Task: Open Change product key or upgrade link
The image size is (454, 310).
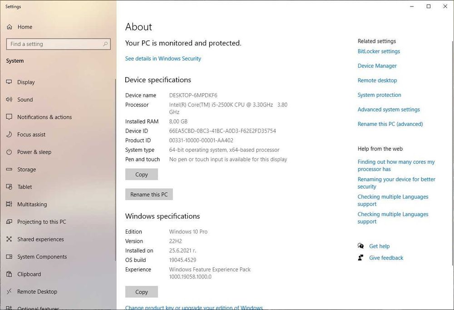Action: (x=194, y=307)
